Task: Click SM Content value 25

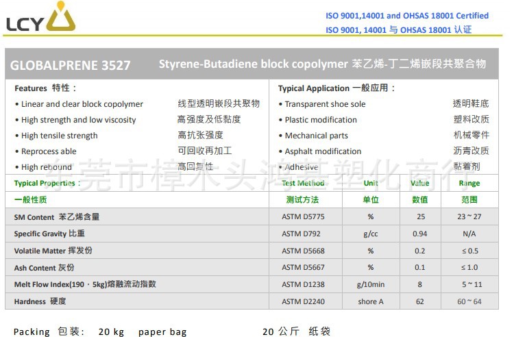Action: point(421,217)
